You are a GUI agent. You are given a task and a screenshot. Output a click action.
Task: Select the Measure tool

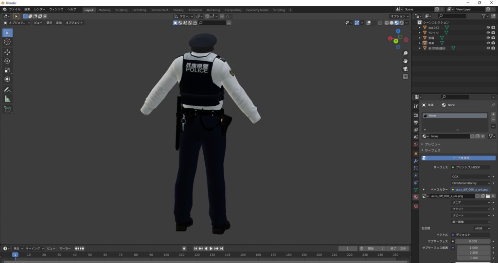[x=7, y=99]
